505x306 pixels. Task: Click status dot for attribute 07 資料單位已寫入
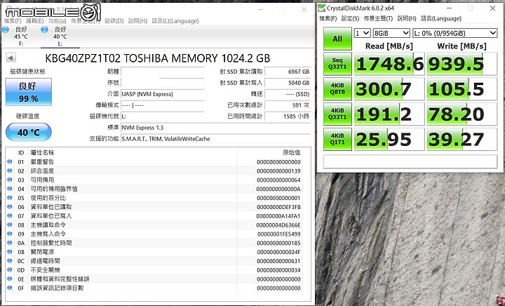pyautogui.click(x=10, y=215)
